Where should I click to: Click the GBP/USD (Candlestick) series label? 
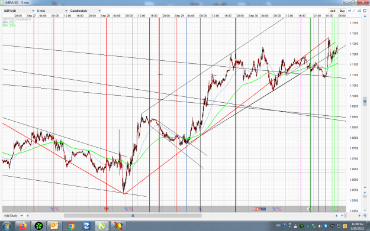(x=17, y=19)
